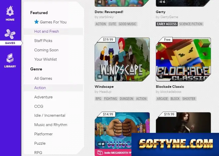Filter games by Adventure genre

[44, 97]
